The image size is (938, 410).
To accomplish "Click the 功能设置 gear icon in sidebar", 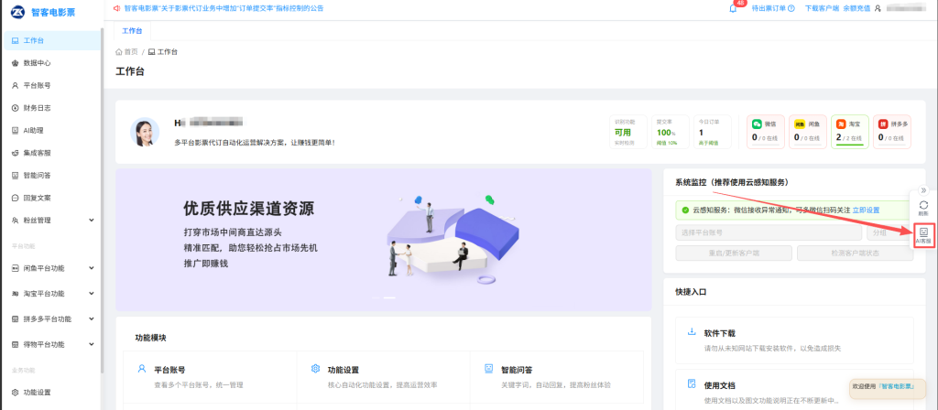I will click(16, 393).
